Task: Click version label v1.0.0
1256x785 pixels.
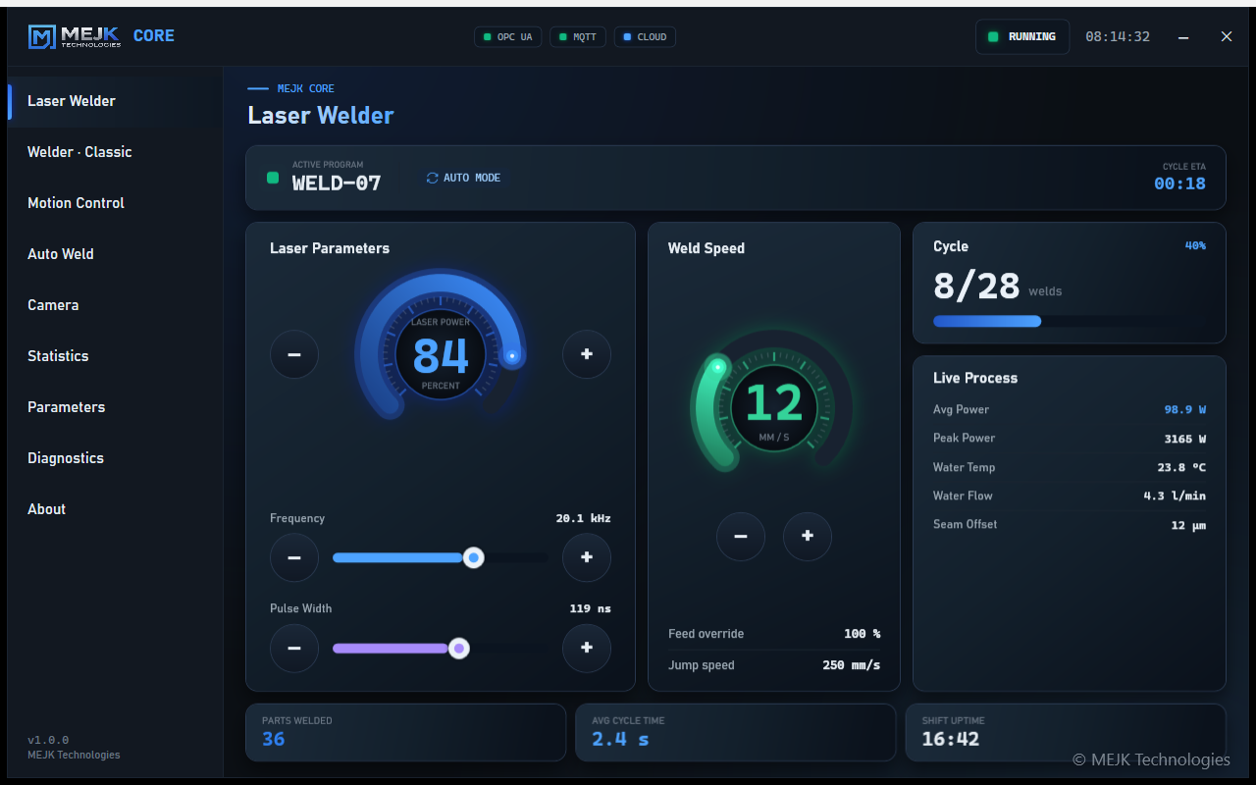Action: tap(48, 740)
